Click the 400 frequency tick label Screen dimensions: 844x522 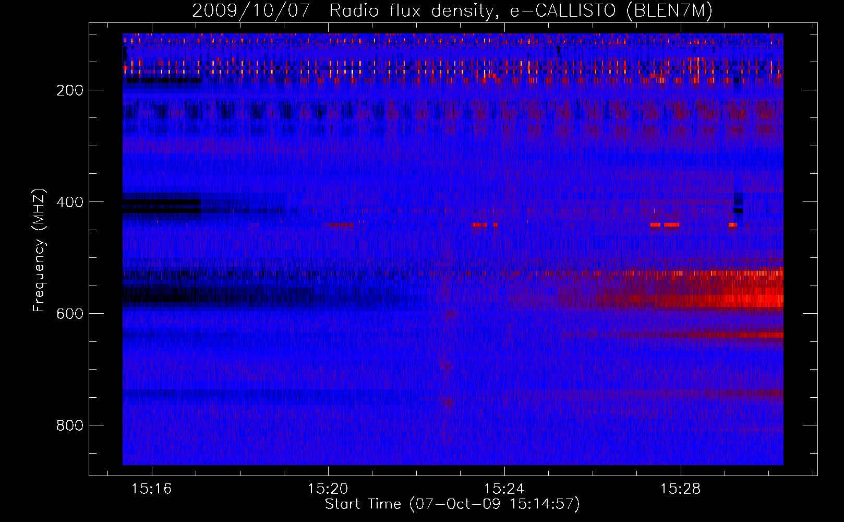70,202
